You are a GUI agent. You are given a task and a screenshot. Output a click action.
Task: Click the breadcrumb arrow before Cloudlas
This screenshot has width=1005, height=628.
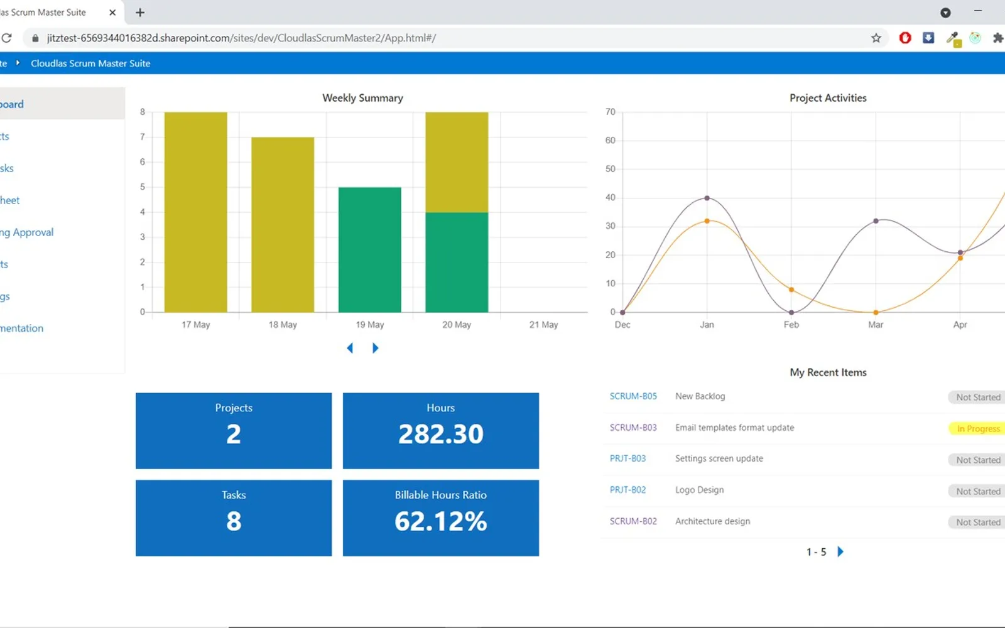pos(18,63)
